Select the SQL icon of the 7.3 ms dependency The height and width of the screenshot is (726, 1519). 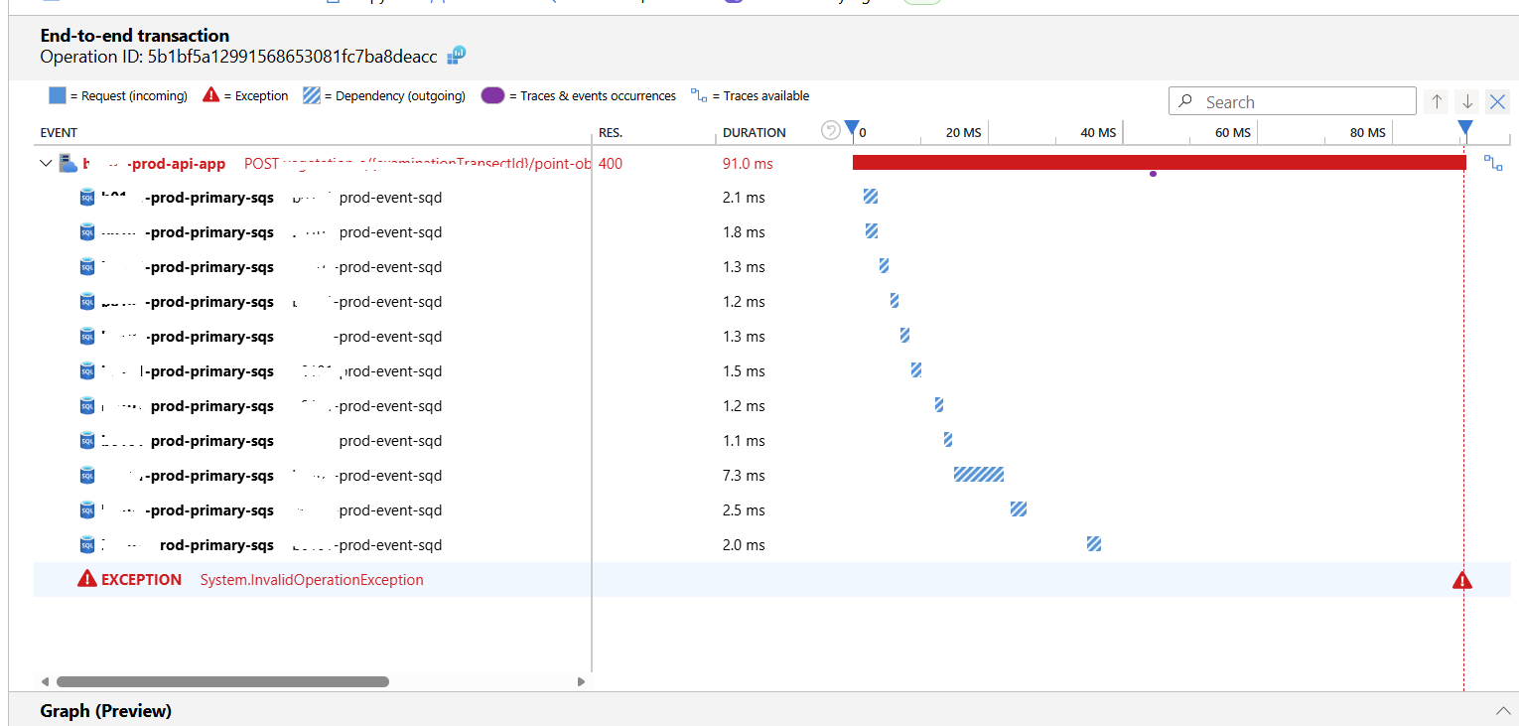(x=87, y=476)
